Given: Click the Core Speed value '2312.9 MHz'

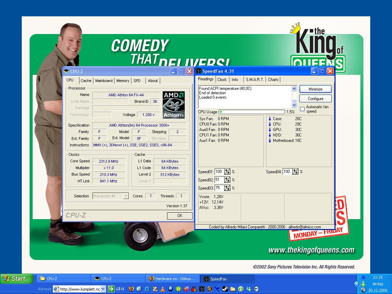Looking at the screenshot, I should tap(109, 161).
